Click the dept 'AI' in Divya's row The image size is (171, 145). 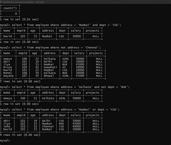64,67
